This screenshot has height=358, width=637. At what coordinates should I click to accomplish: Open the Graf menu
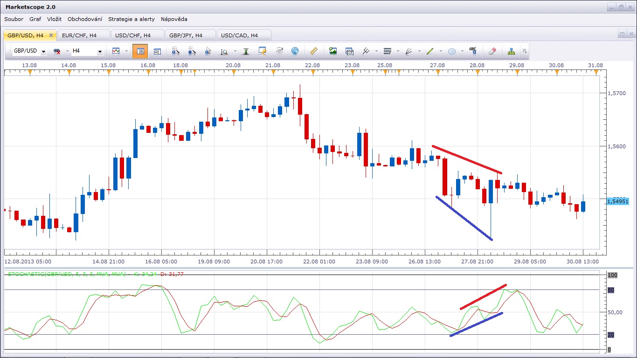tap(35, 19)
